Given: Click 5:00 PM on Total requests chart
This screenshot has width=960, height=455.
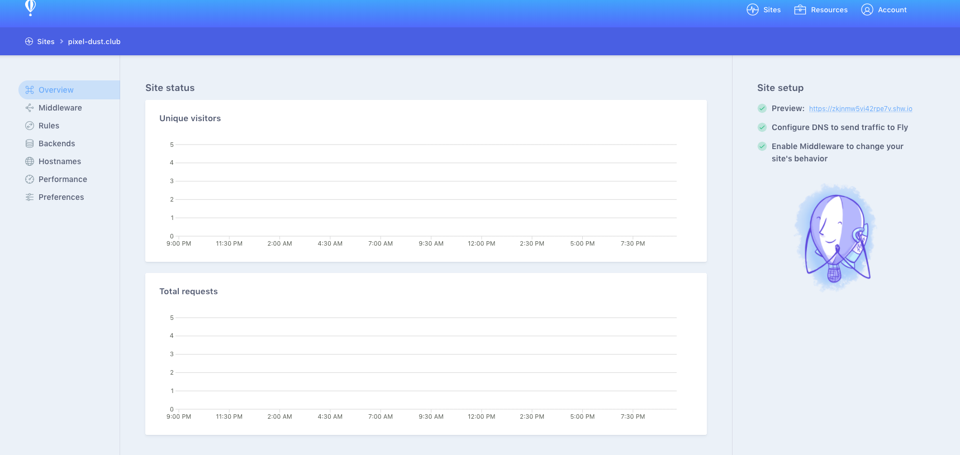Looking at the screenshot, I should tap(582, 416).
